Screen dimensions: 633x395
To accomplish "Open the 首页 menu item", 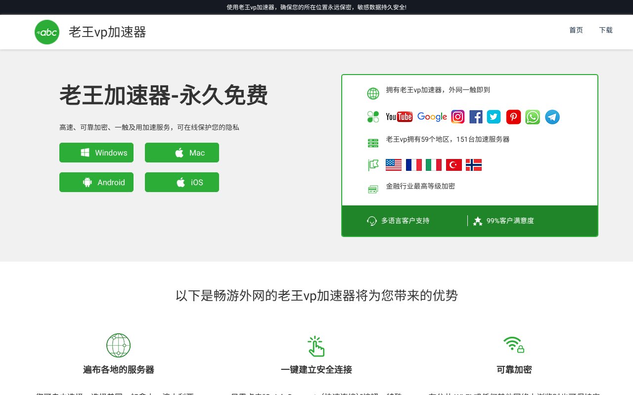I will coord(576,30).
